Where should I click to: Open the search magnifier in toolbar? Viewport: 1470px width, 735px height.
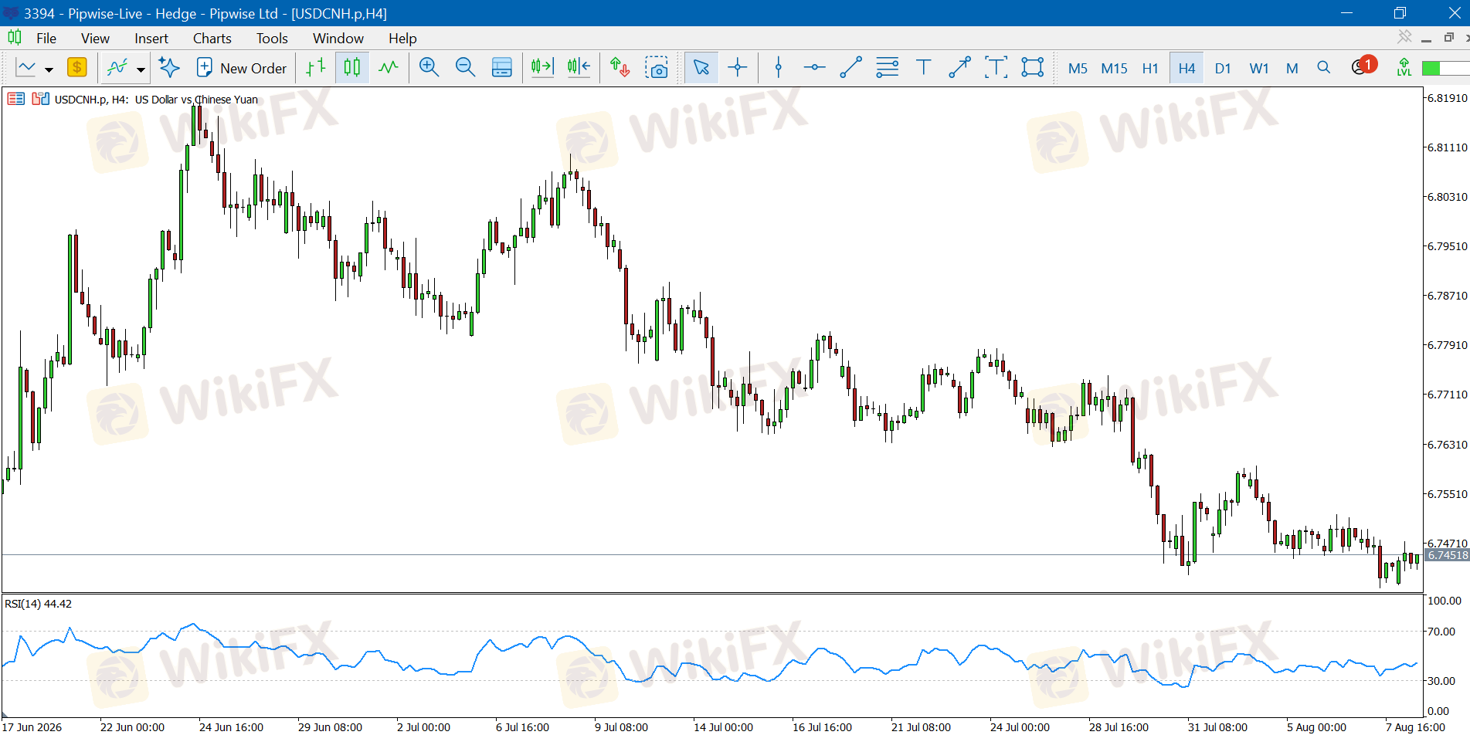tap(1324, 68)
